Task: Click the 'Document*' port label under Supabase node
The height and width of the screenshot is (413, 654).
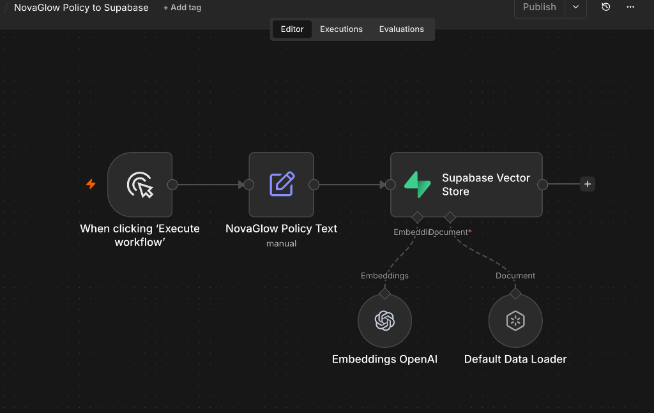Action: point(450,232)
